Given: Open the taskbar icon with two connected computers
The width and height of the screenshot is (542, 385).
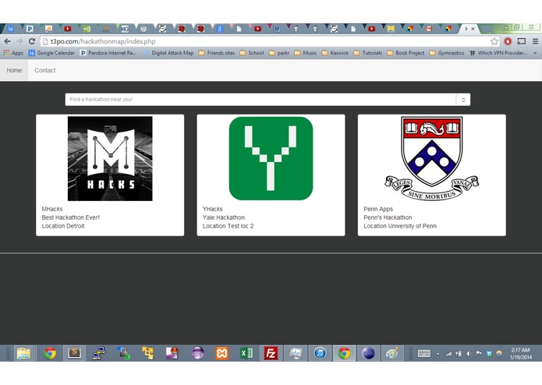Looking at the screenshot, I should point(99,353).
